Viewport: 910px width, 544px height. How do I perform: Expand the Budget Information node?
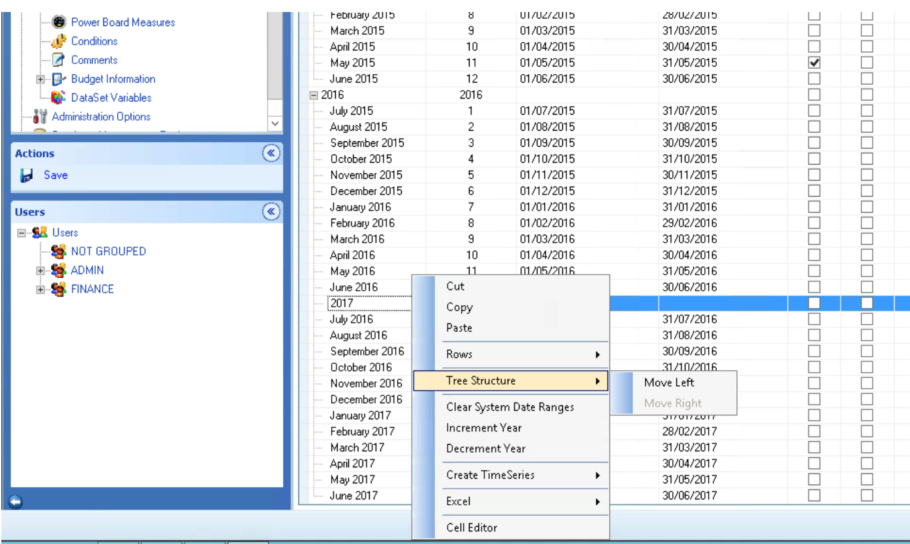(x=41, y=79)
